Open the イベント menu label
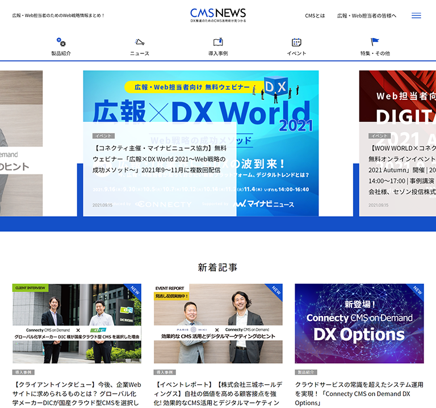This screenshot has height=408, width=436. (x=296, y=53)
